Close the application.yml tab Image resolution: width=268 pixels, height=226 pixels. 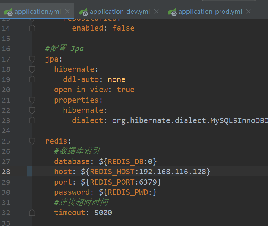pyautogui.click(x=67, y=12)
